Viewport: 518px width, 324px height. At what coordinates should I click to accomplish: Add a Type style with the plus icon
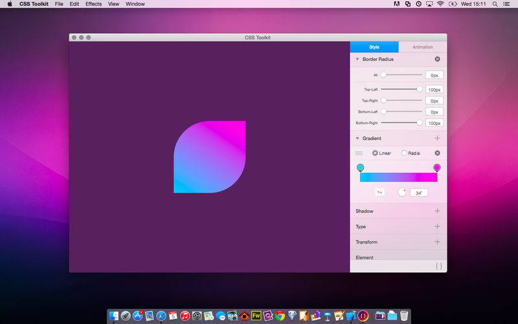tap(437, 226)
